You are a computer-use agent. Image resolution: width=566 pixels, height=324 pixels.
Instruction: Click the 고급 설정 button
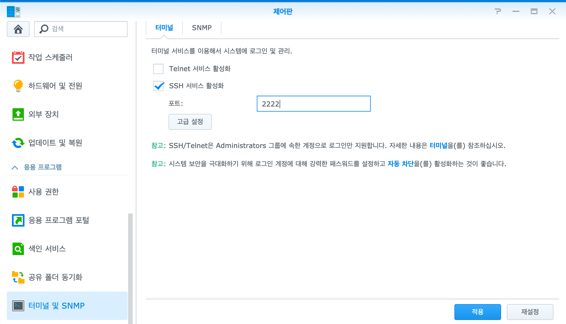tap(190, 122)
